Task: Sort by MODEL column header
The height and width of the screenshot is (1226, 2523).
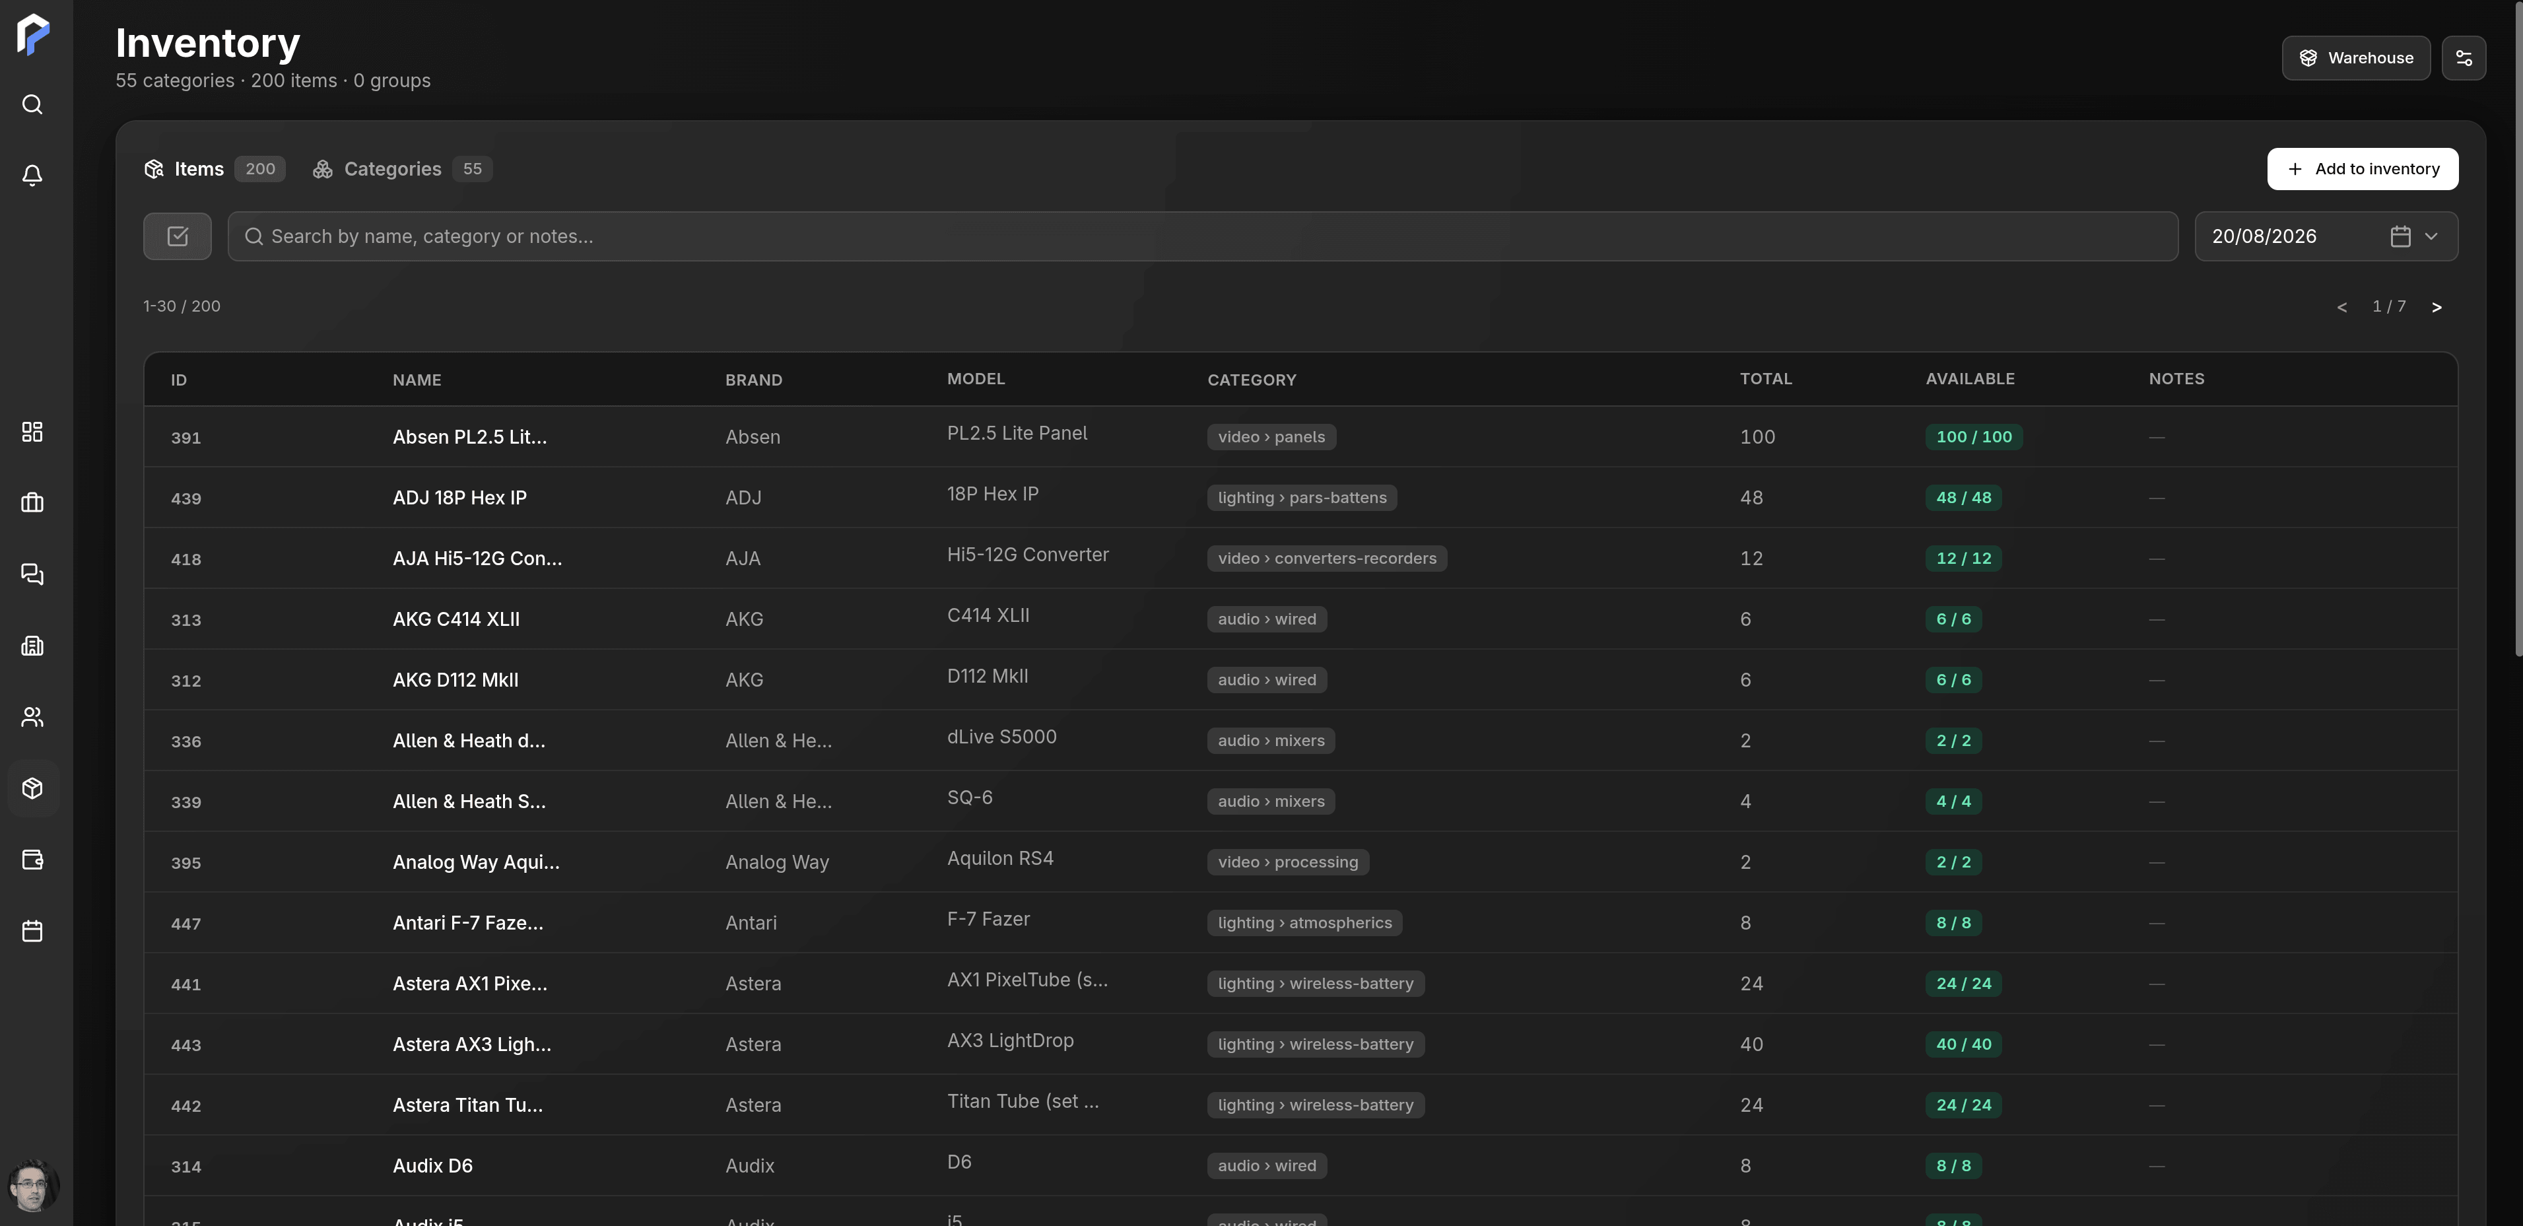Action: pos(976,379)
